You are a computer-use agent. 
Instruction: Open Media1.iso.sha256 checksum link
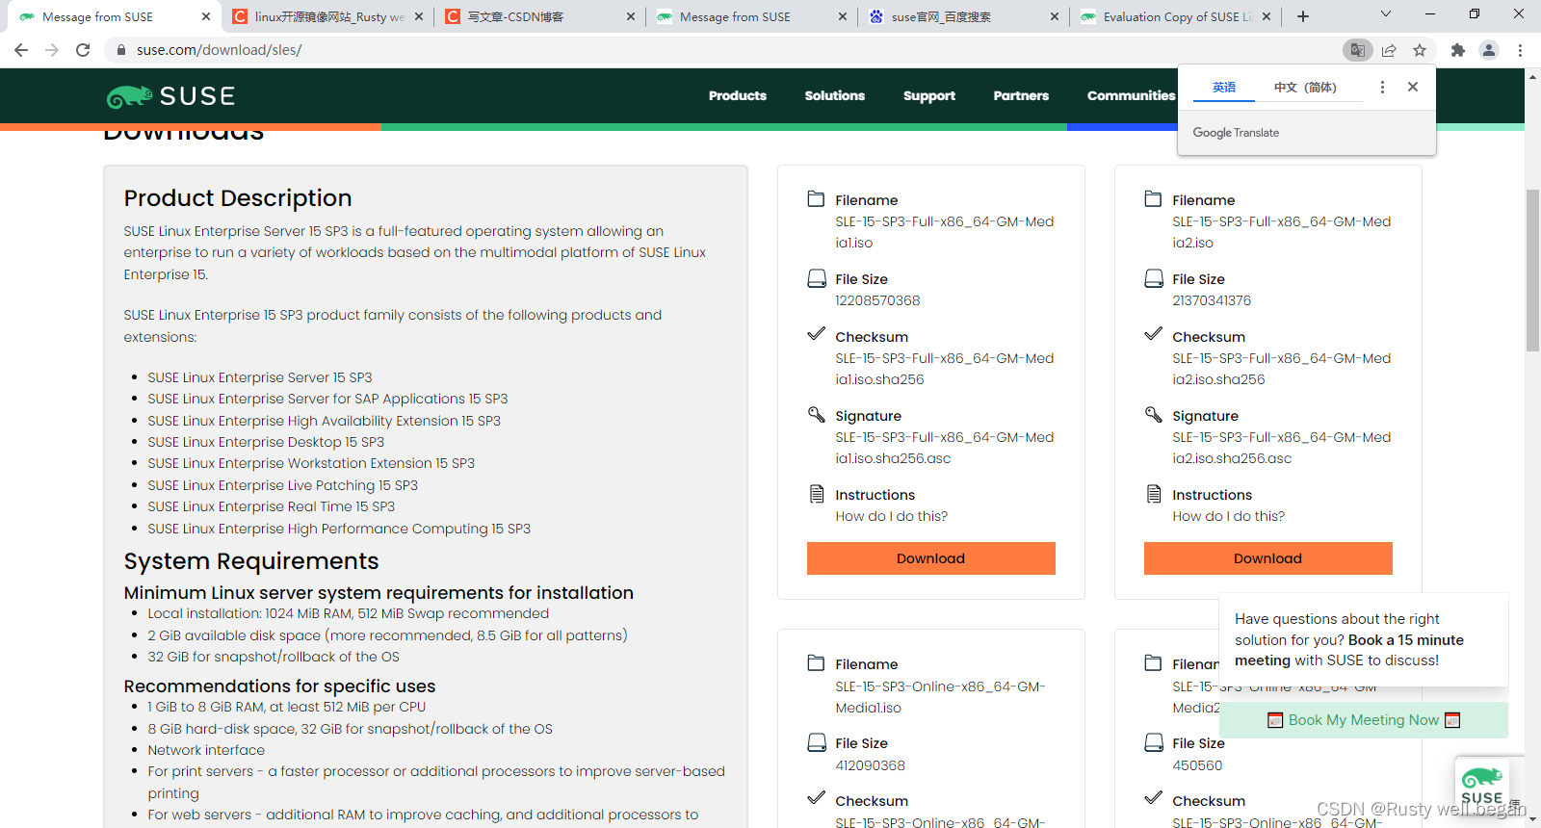pos(945,369)
